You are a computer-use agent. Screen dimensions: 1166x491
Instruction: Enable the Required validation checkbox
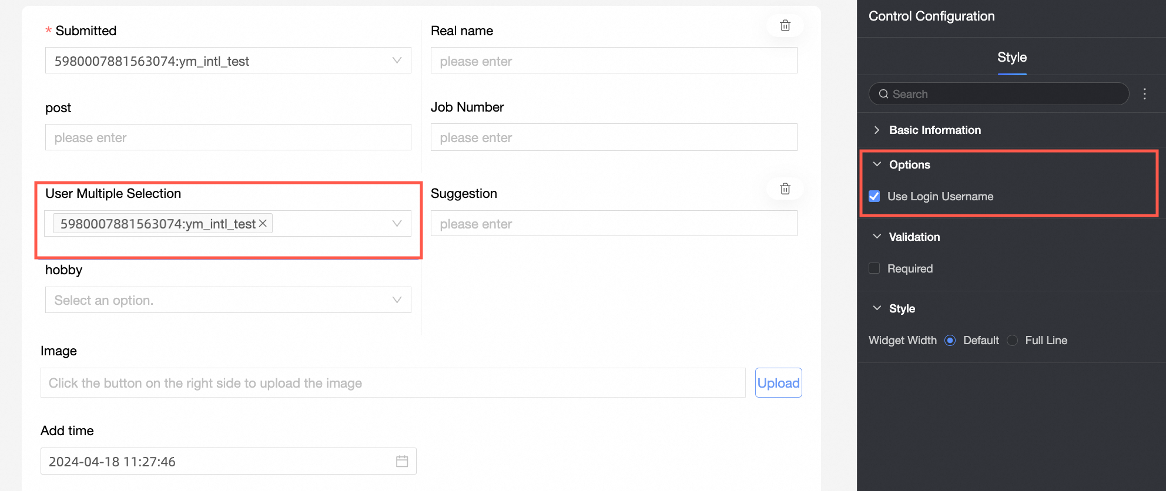click(x=874, y=268)
